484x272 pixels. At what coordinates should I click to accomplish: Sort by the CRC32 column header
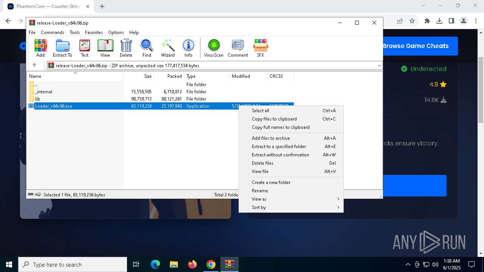click(280, 76)
